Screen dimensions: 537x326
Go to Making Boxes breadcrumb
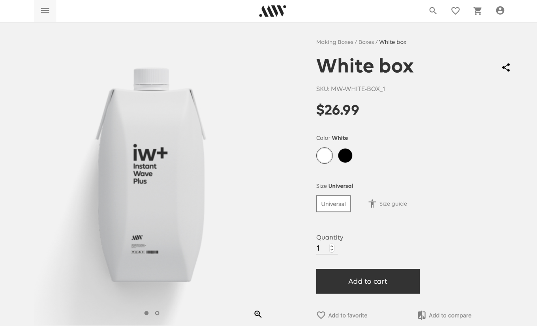click(335, 42)
